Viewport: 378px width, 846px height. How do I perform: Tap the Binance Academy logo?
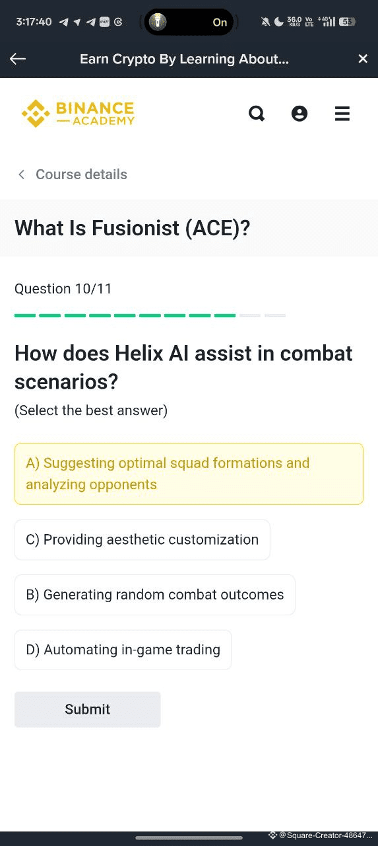[x=78, y=113]
